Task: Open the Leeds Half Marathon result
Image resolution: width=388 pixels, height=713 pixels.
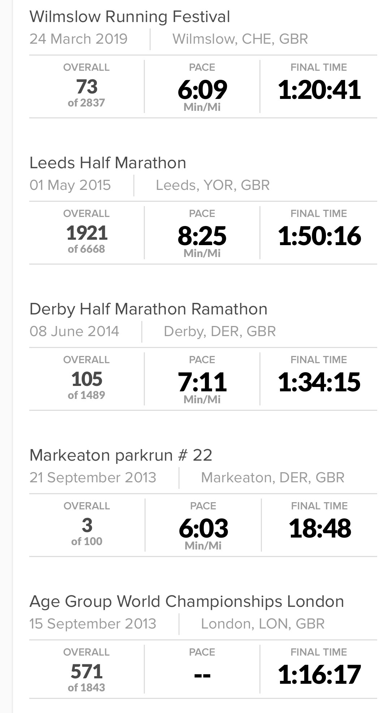Action: coord(108,163)
